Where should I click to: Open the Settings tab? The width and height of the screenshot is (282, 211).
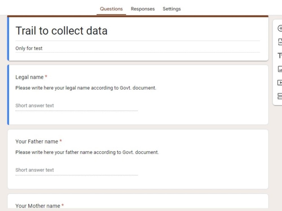point(171,9)
